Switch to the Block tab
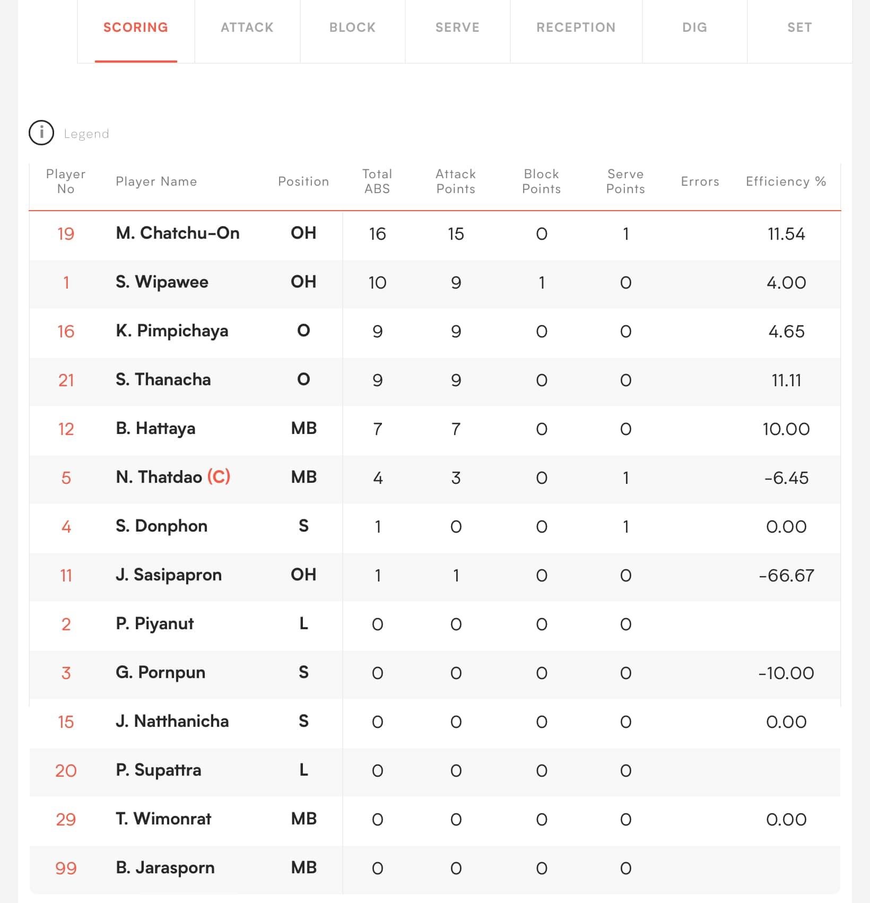870x903 pixels. pos(352,28)
